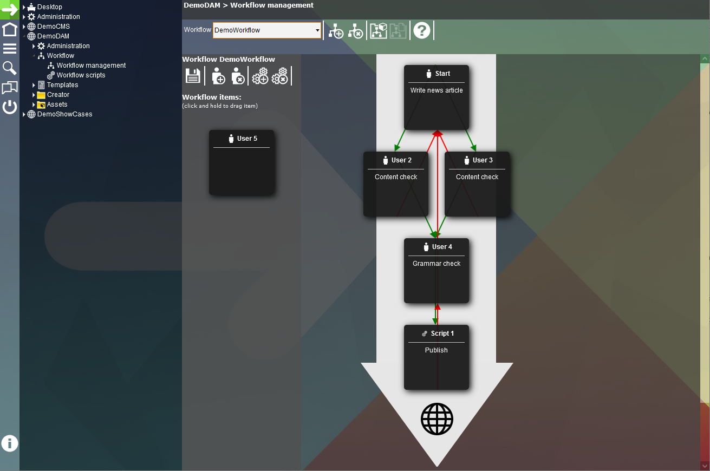
Task: Expand the Templates tree node
Action: (x=34, y=84)
